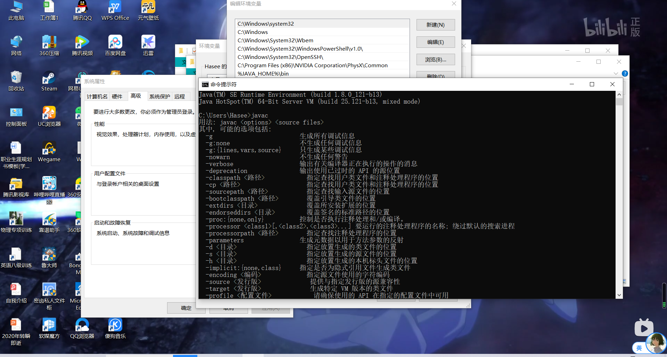Open the 2020年转瞬即逝 presentation icon
This screenshot has height=357, width=667.
point(16,332)
